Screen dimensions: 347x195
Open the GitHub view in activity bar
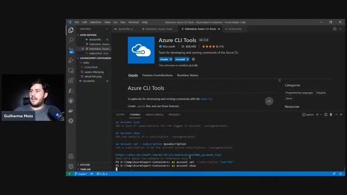pos(71,101)
